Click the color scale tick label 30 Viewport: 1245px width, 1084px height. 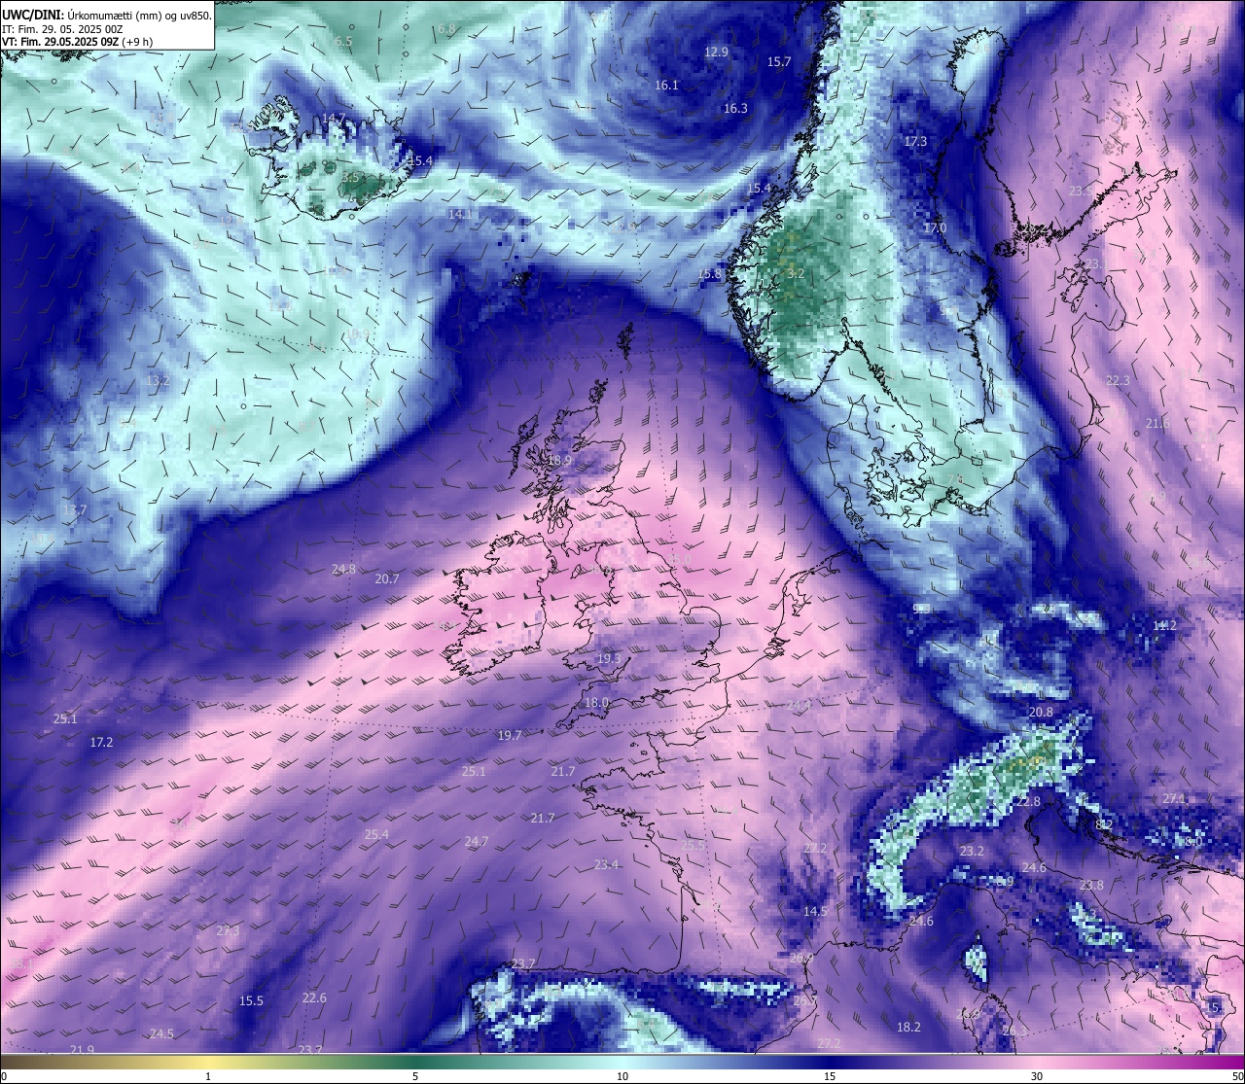(1037, 1076)
